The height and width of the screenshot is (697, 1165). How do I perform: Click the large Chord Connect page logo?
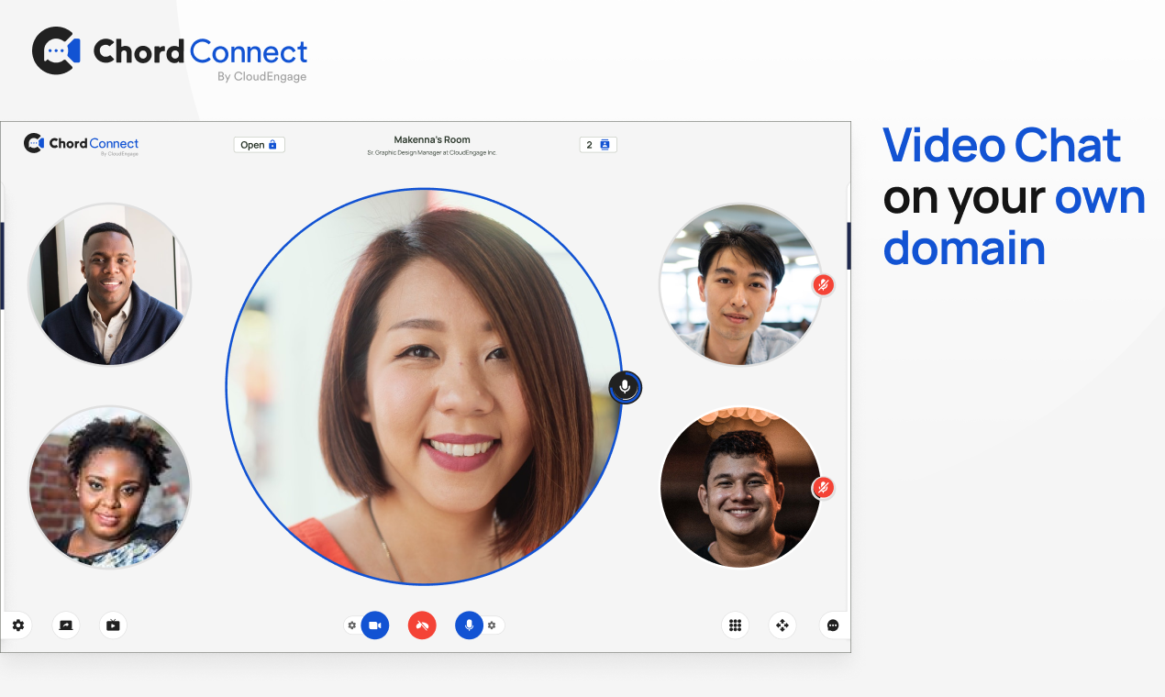coord(170,53)
